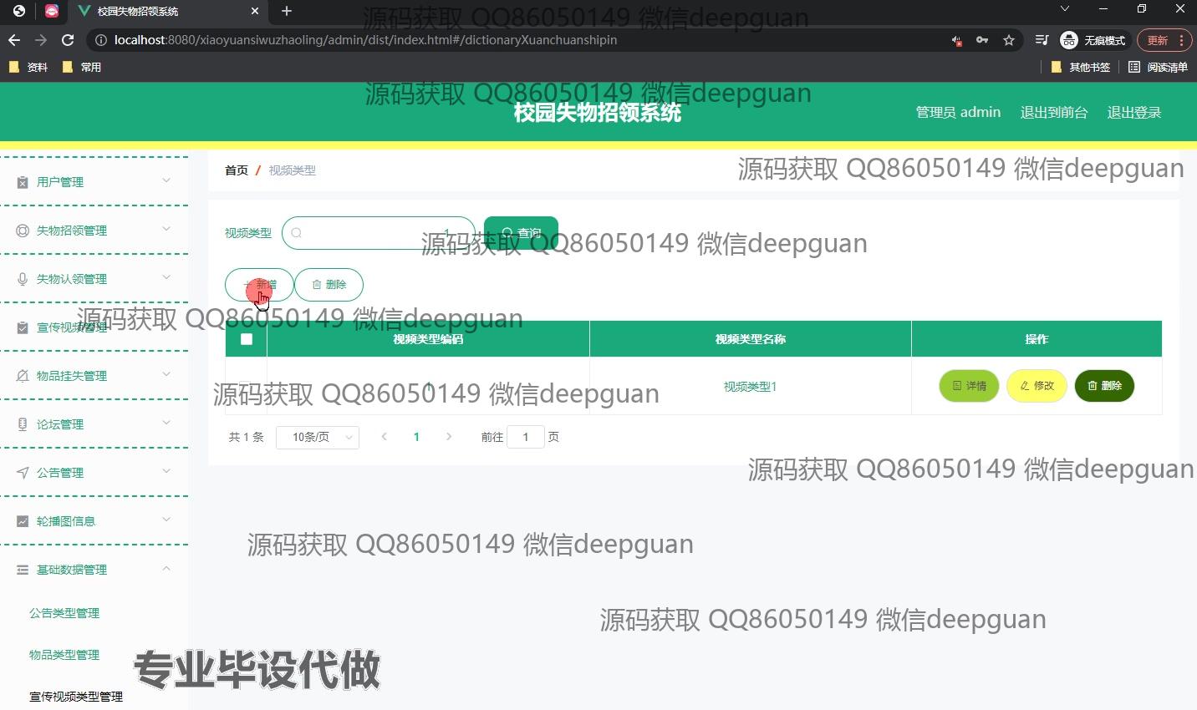The width and height of the screenshot is (1197, 710).
Task: Collapse the 基础数据管理 menu section
Action: [x=166, y=569]
